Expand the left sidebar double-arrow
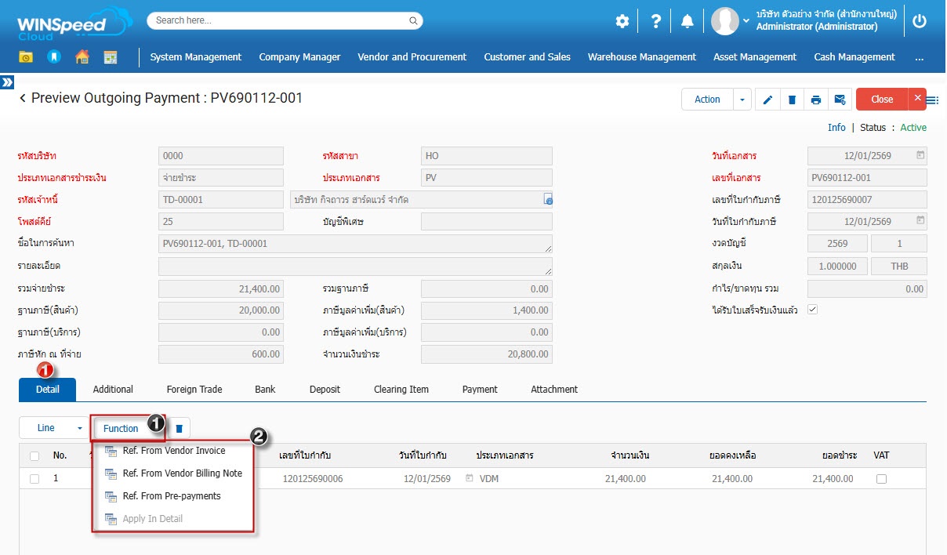This screenshot has width=947, height=555. coord(7,82)
